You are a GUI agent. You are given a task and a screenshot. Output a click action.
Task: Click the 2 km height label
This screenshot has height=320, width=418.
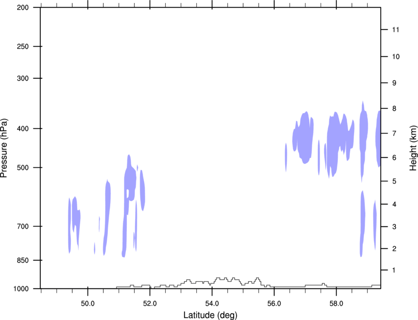394,249
